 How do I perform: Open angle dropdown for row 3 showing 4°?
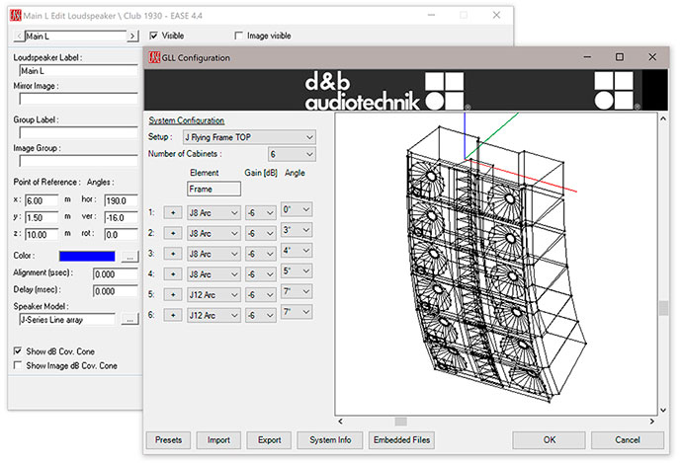pyautogui.click(x=297, y=251)
